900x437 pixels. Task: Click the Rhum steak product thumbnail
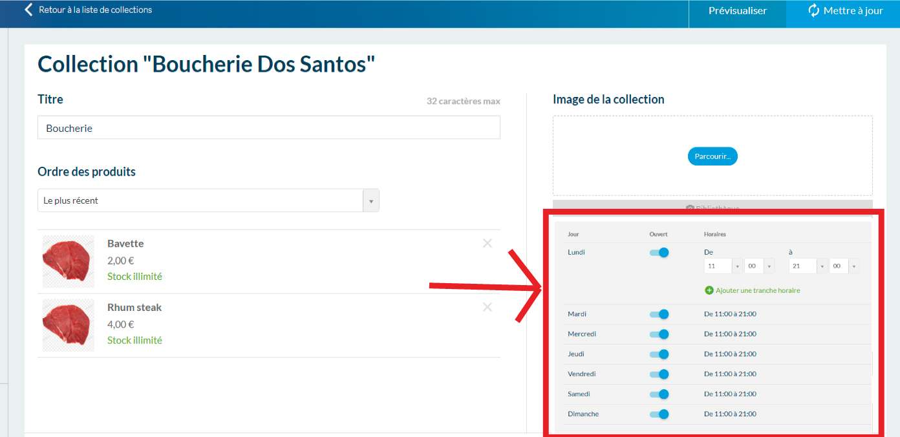tap(69, 325)
